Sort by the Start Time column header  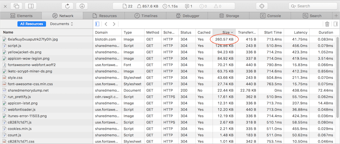pyautogui.click(x=271, y=32)
